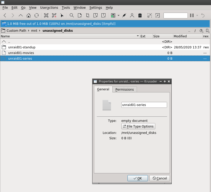Open the small dropdown arrow next to pause
211x192 pixels.
click(x=197, y=15)
